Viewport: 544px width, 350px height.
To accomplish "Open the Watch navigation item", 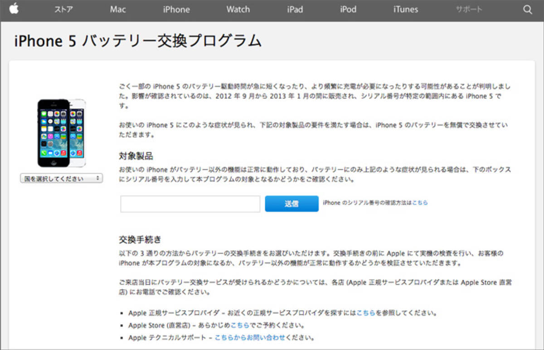I will [x=238, y=10].
